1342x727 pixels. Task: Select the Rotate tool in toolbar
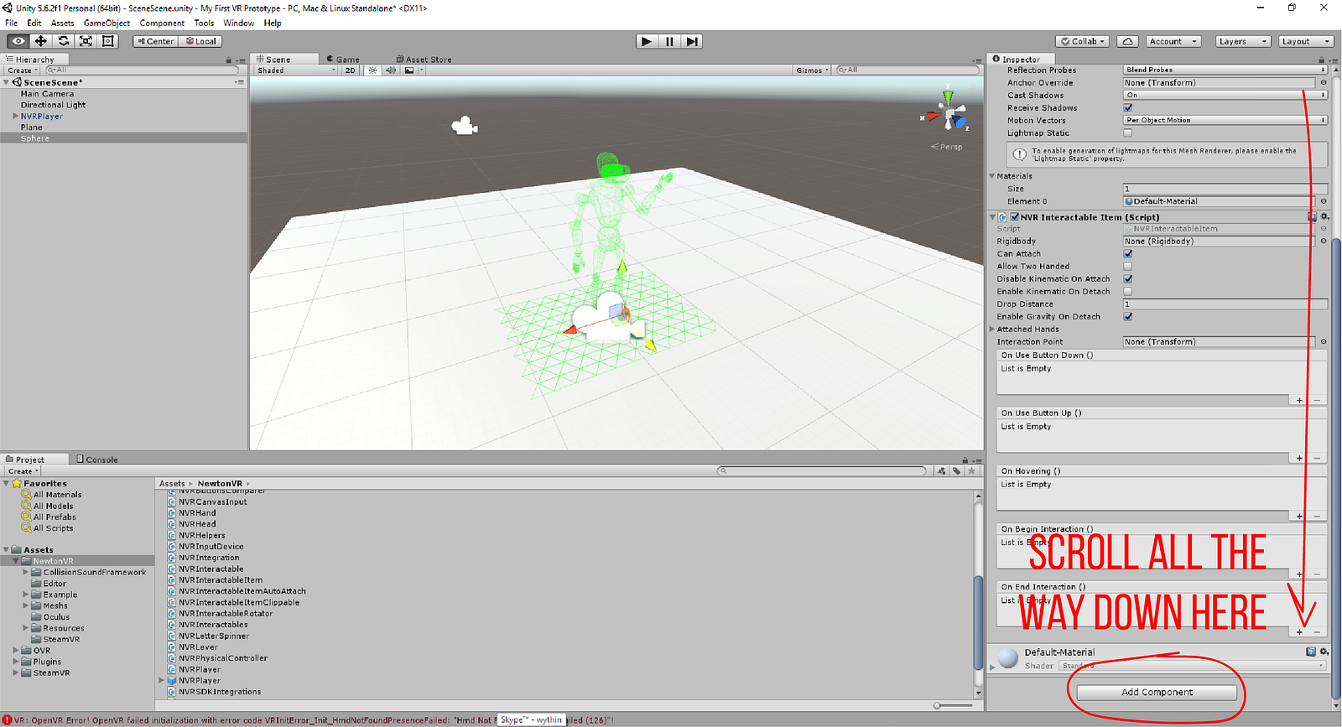click(63, 41)
